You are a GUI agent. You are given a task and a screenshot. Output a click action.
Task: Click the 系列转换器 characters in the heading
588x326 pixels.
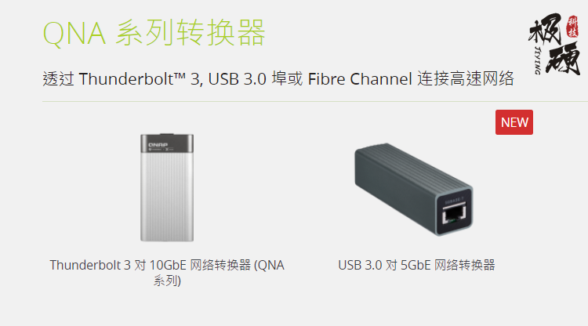(191, 33)
